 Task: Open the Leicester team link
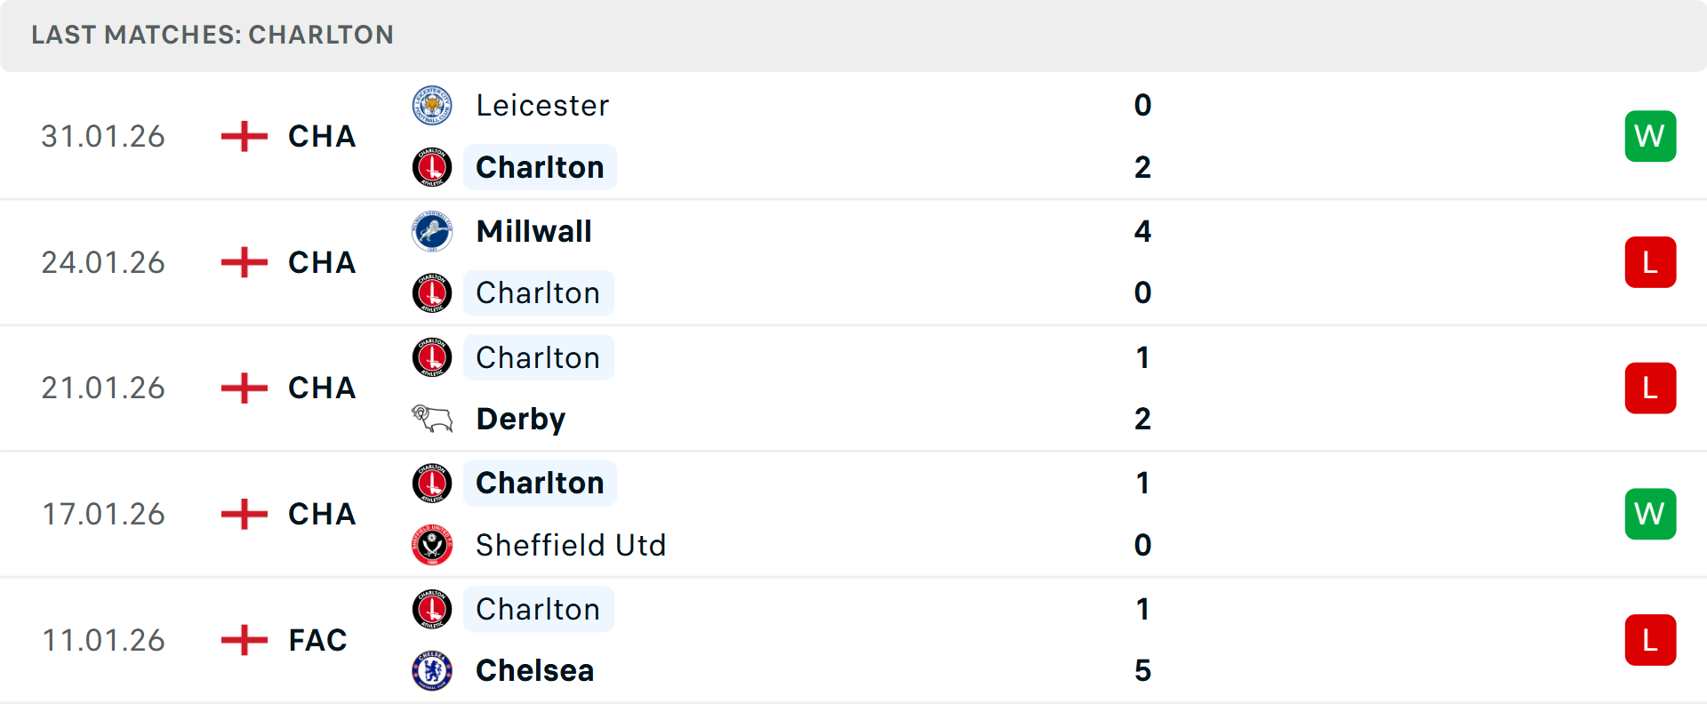(542, 106)
